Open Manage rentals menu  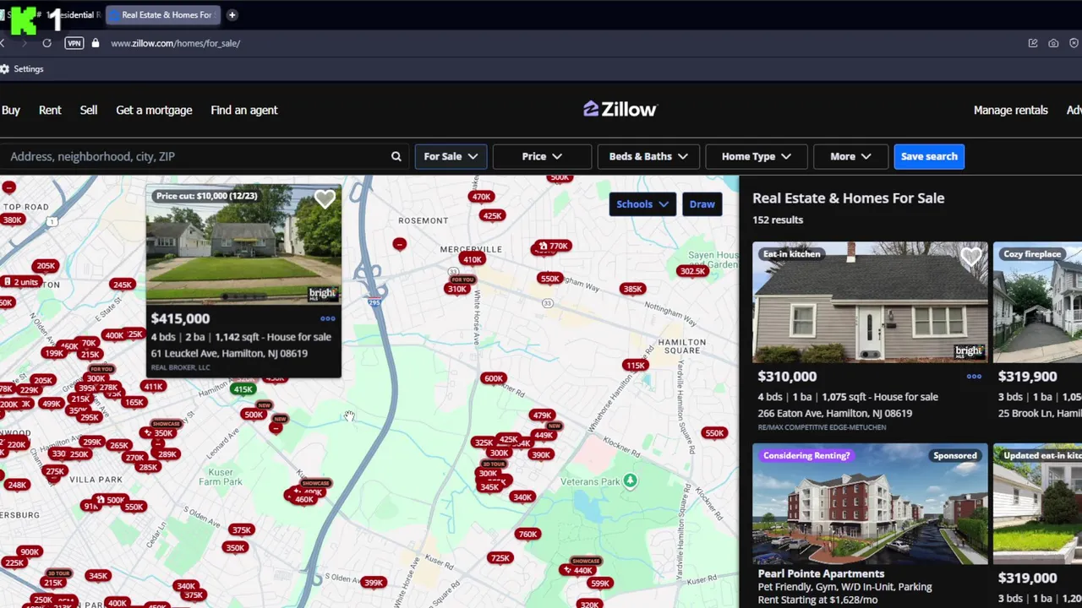click(1011, 110)
